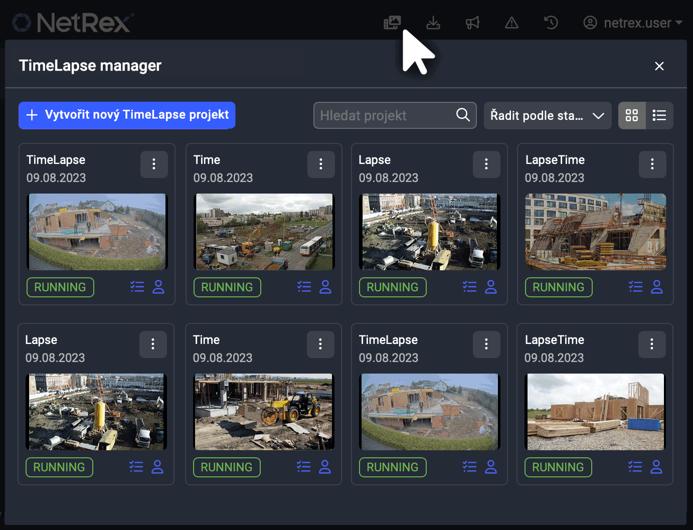This screenshot has height=530, width=693.
Task: Switch to list view
Action: [x=659, y=115]
